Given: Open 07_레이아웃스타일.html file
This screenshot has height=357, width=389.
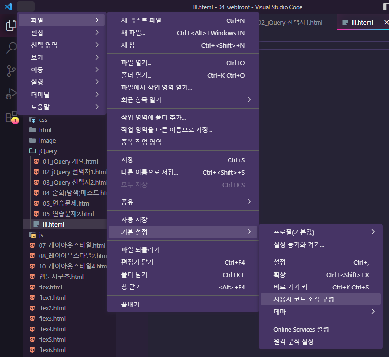Looking at the screenshot, I should pyautogui.click(x=64, y=245).
